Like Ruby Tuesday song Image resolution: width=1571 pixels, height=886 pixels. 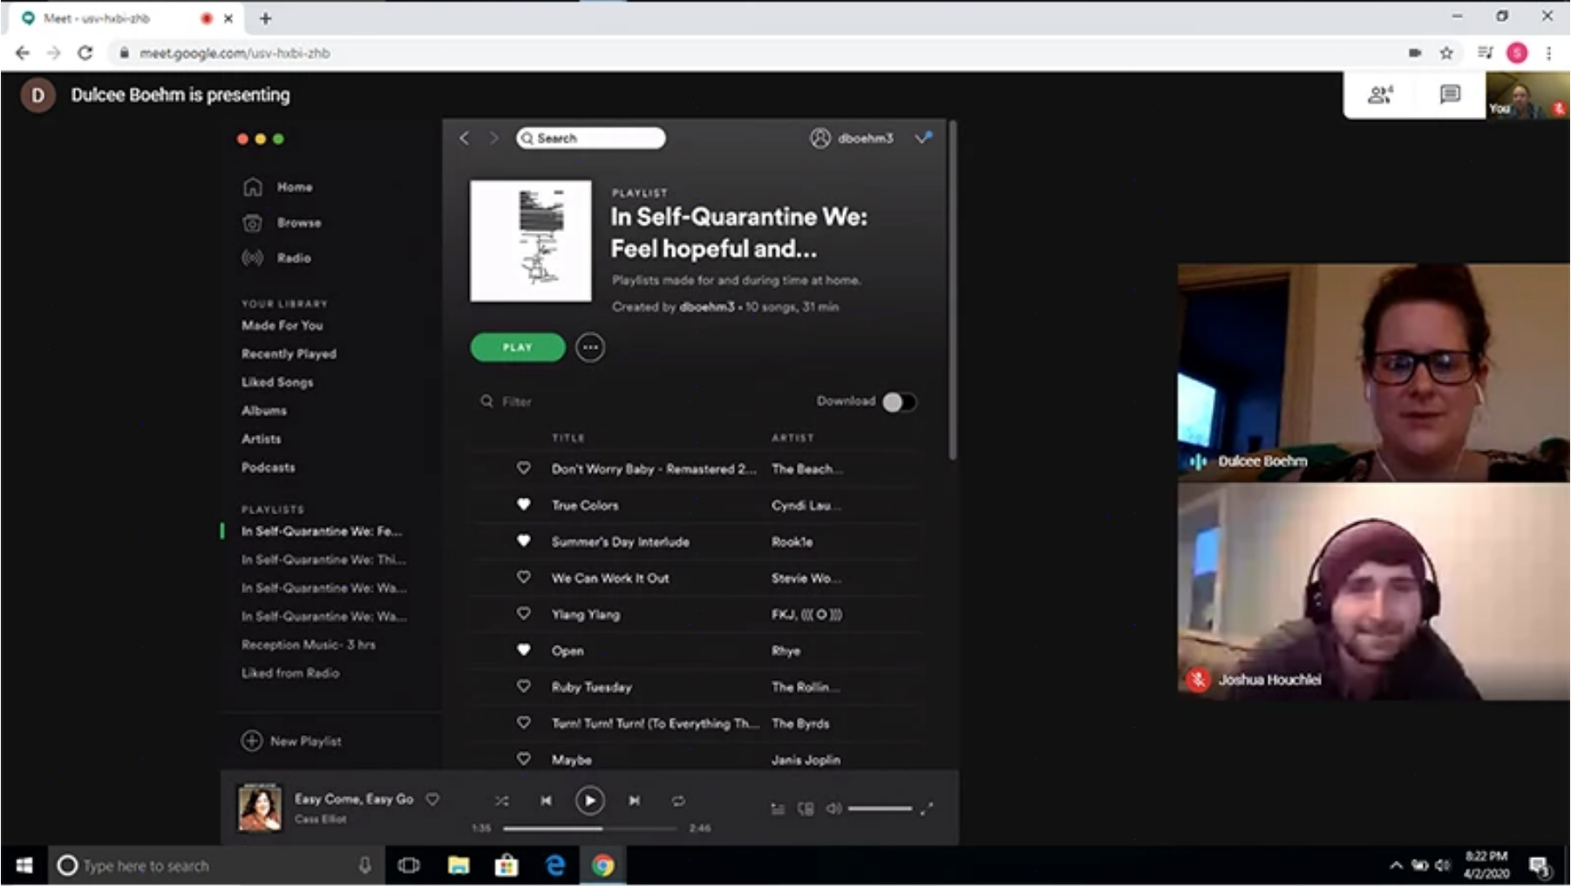point(523,686)
